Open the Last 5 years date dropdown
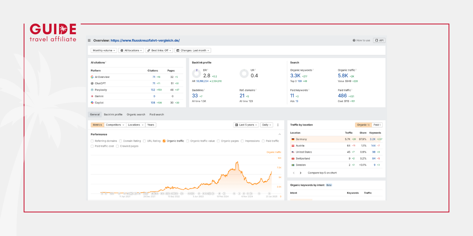Image resolution: width=473 pixels, height=236 pixels. 246,125
